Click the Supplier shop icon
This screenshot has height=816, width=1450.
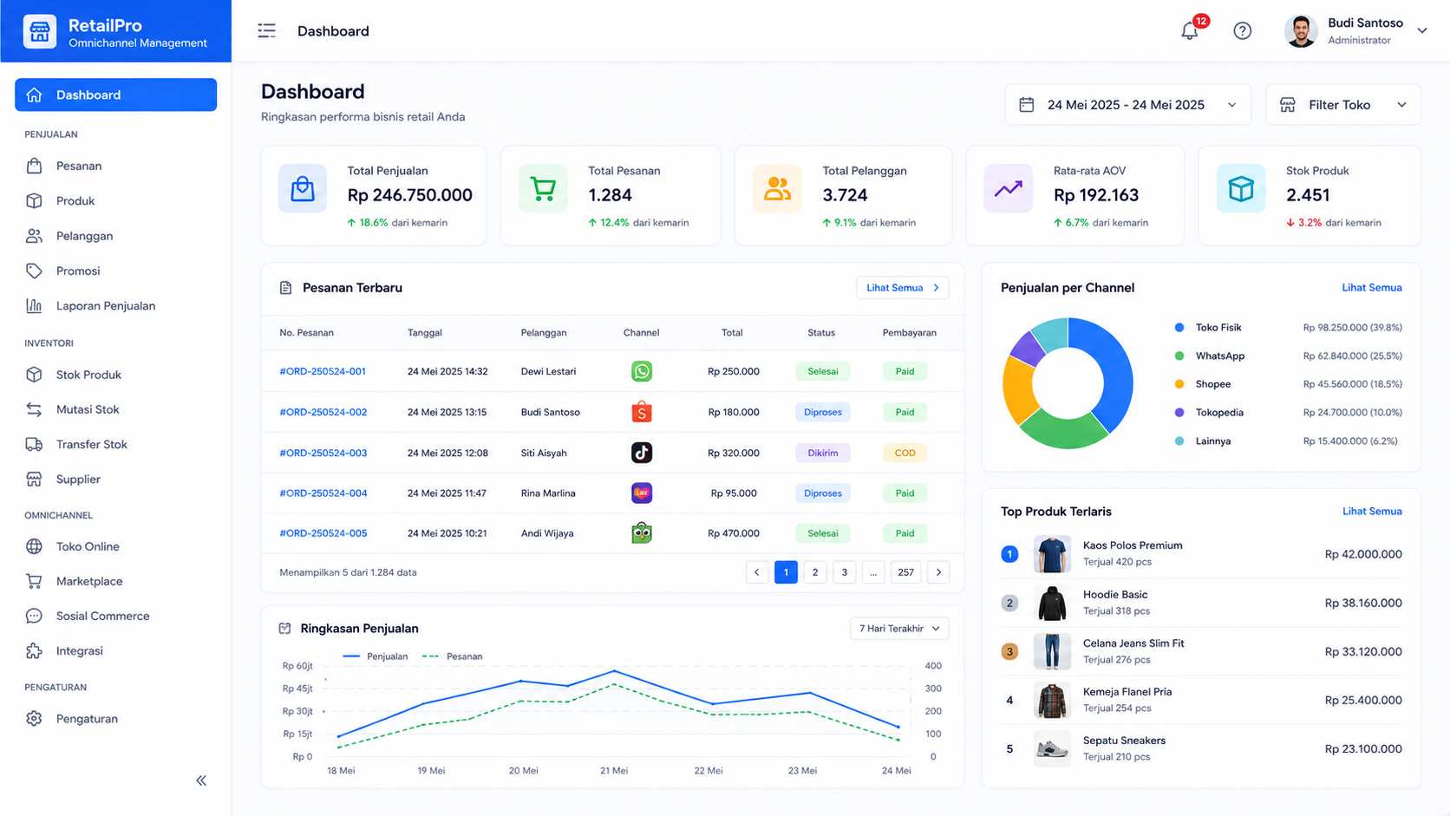(34, 479)
